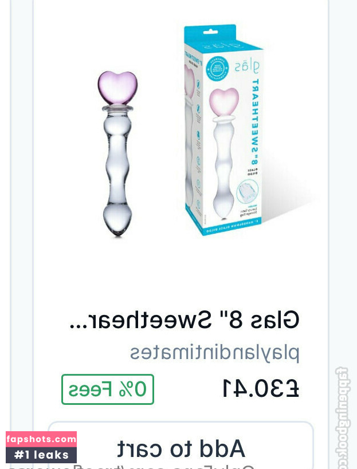Click the glas logo on the box

(x=247, y=66)
